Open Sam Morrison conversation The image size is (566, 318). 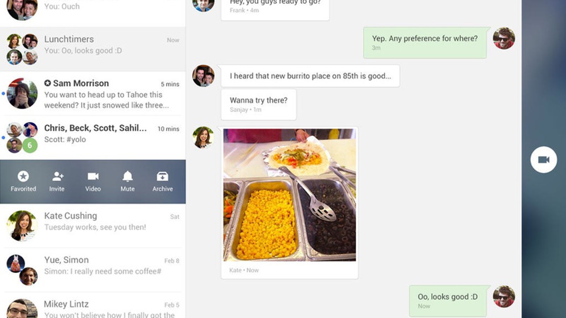point(93,93)
